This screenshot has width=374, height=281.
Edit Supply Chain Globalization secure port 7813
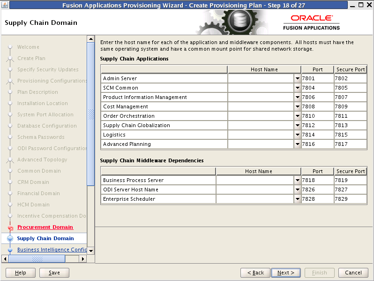tap(350, 125)
